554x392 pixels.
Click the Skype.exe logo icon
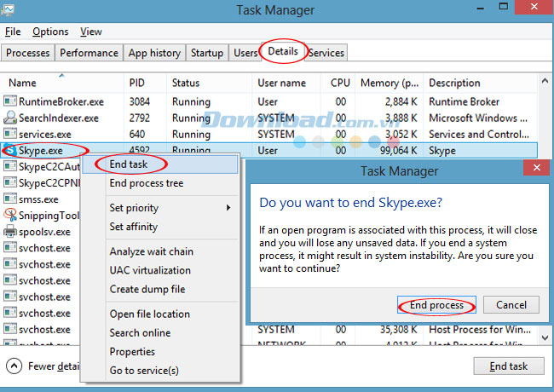pyautogui.click(x=10, y=151)
